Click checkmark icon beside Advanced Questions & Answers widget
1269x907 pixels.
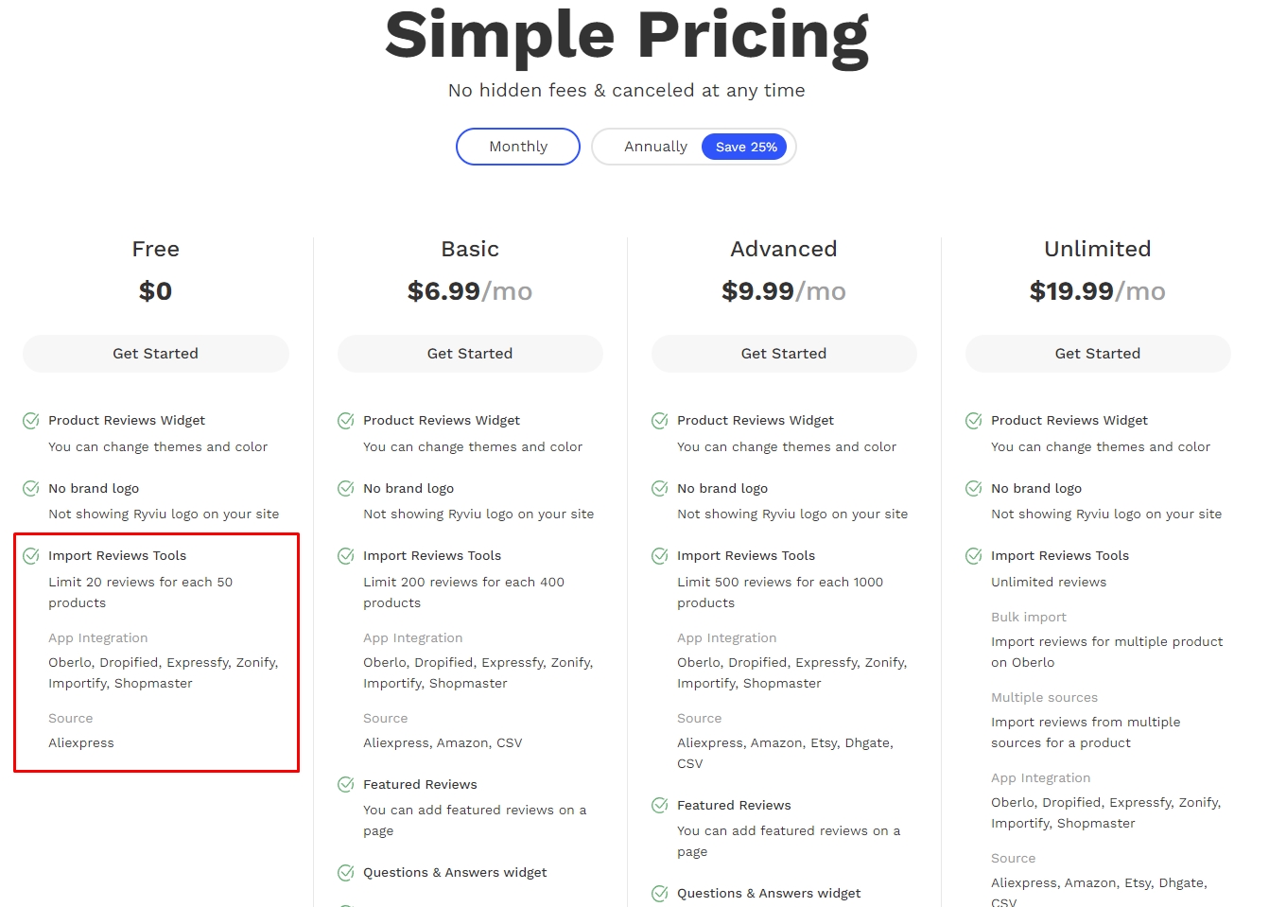tap(660, 894)
